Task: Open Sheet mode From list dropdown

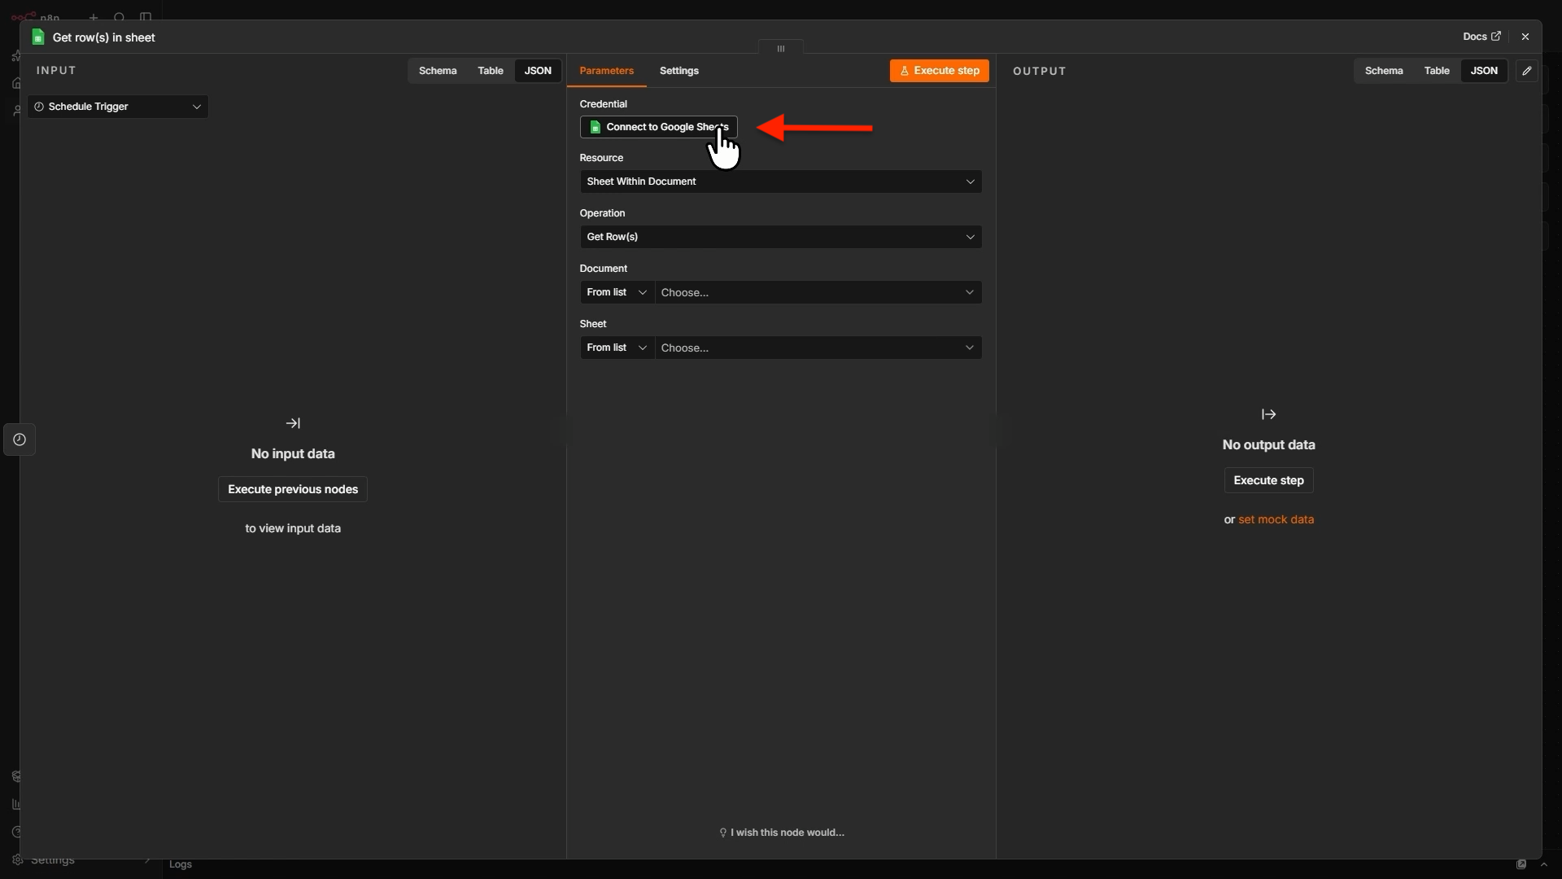Action: tap(617, 348)
